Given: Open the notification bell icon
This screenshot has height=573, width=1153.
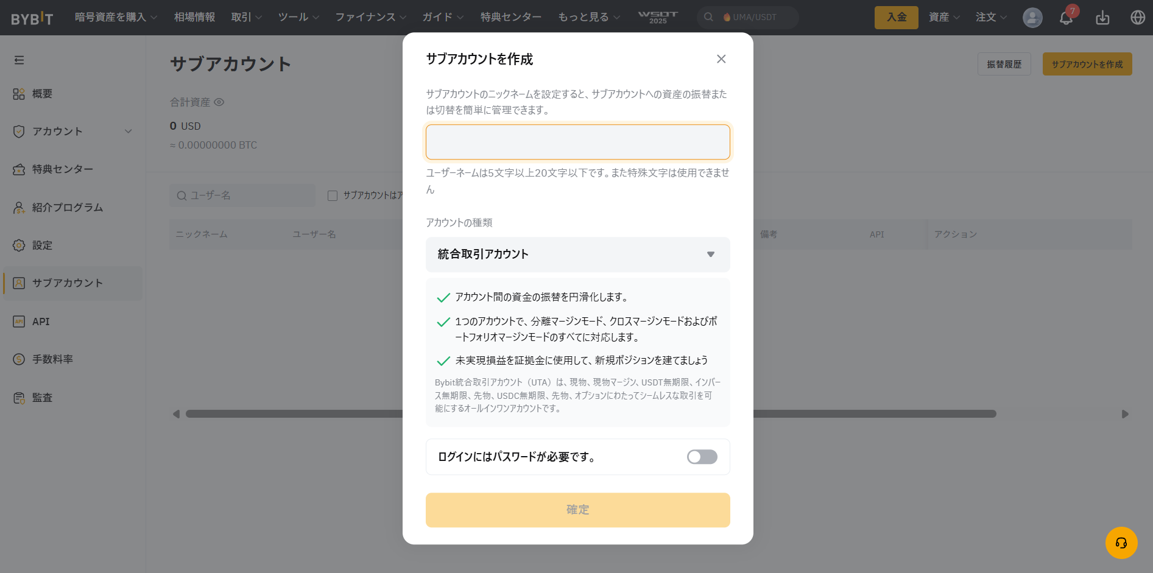Looking at the screenshot, I should tap(1065, 18).
